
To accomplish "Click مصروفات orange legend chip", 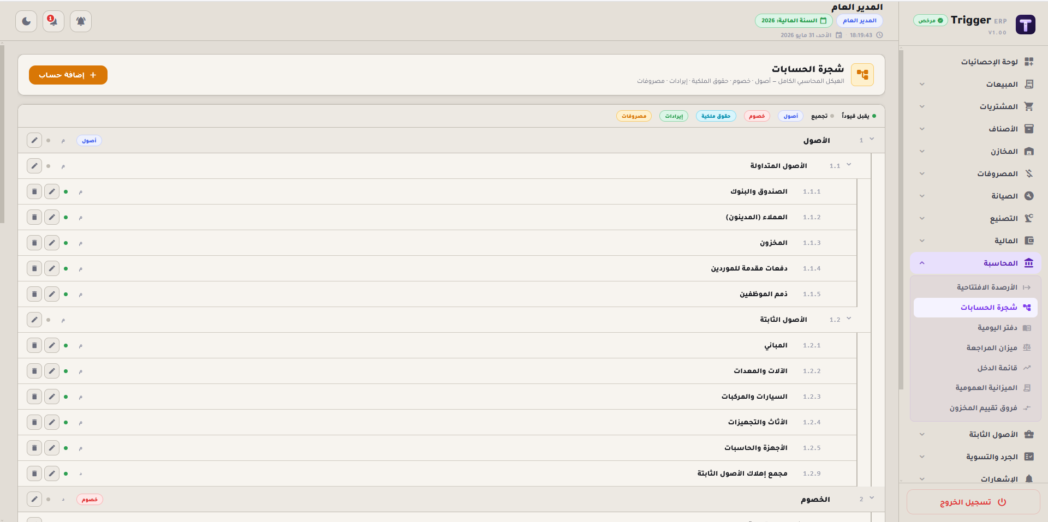I will 634,116.
